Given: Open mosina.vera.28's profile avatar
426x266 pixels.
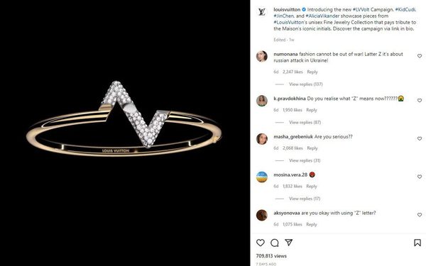Looking at the screenshot, I should [x=262, y=177].
